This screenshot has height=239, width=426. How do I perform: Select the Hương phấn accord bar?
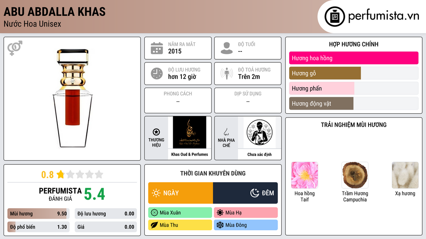[x=354, y=88]
